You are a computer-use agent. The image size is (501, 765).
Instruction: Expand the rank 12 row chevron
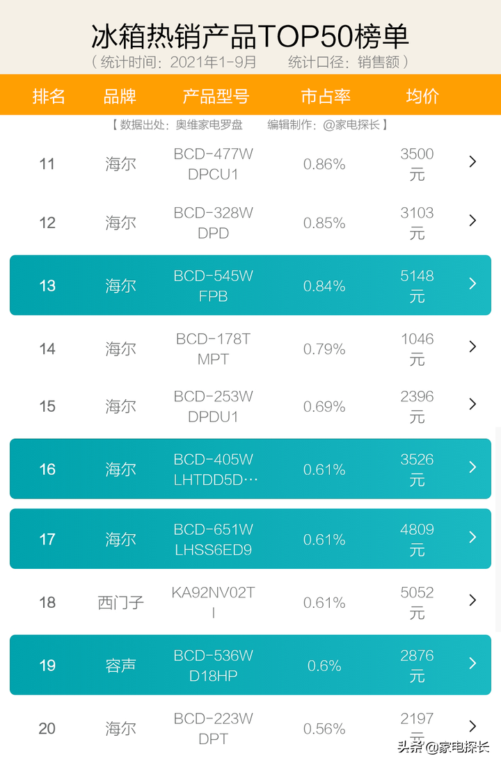click(472, 220)
